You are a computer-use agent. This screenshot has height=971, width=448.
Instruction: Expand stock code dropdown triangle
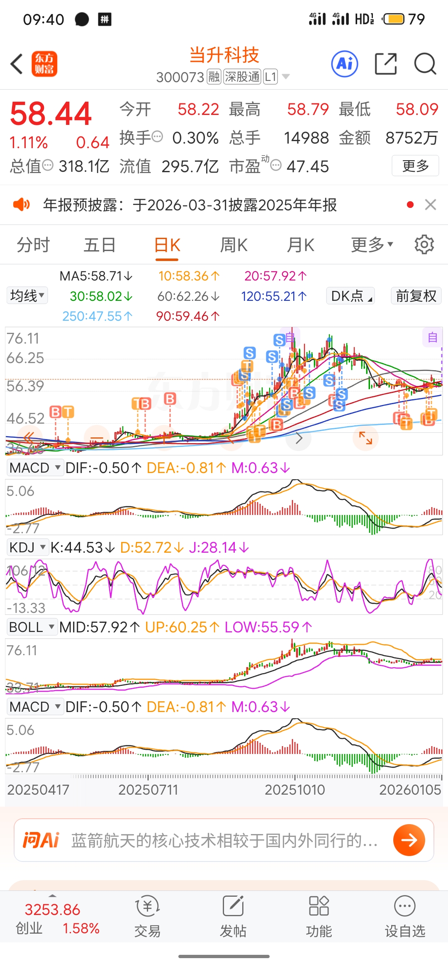(285, 76)
